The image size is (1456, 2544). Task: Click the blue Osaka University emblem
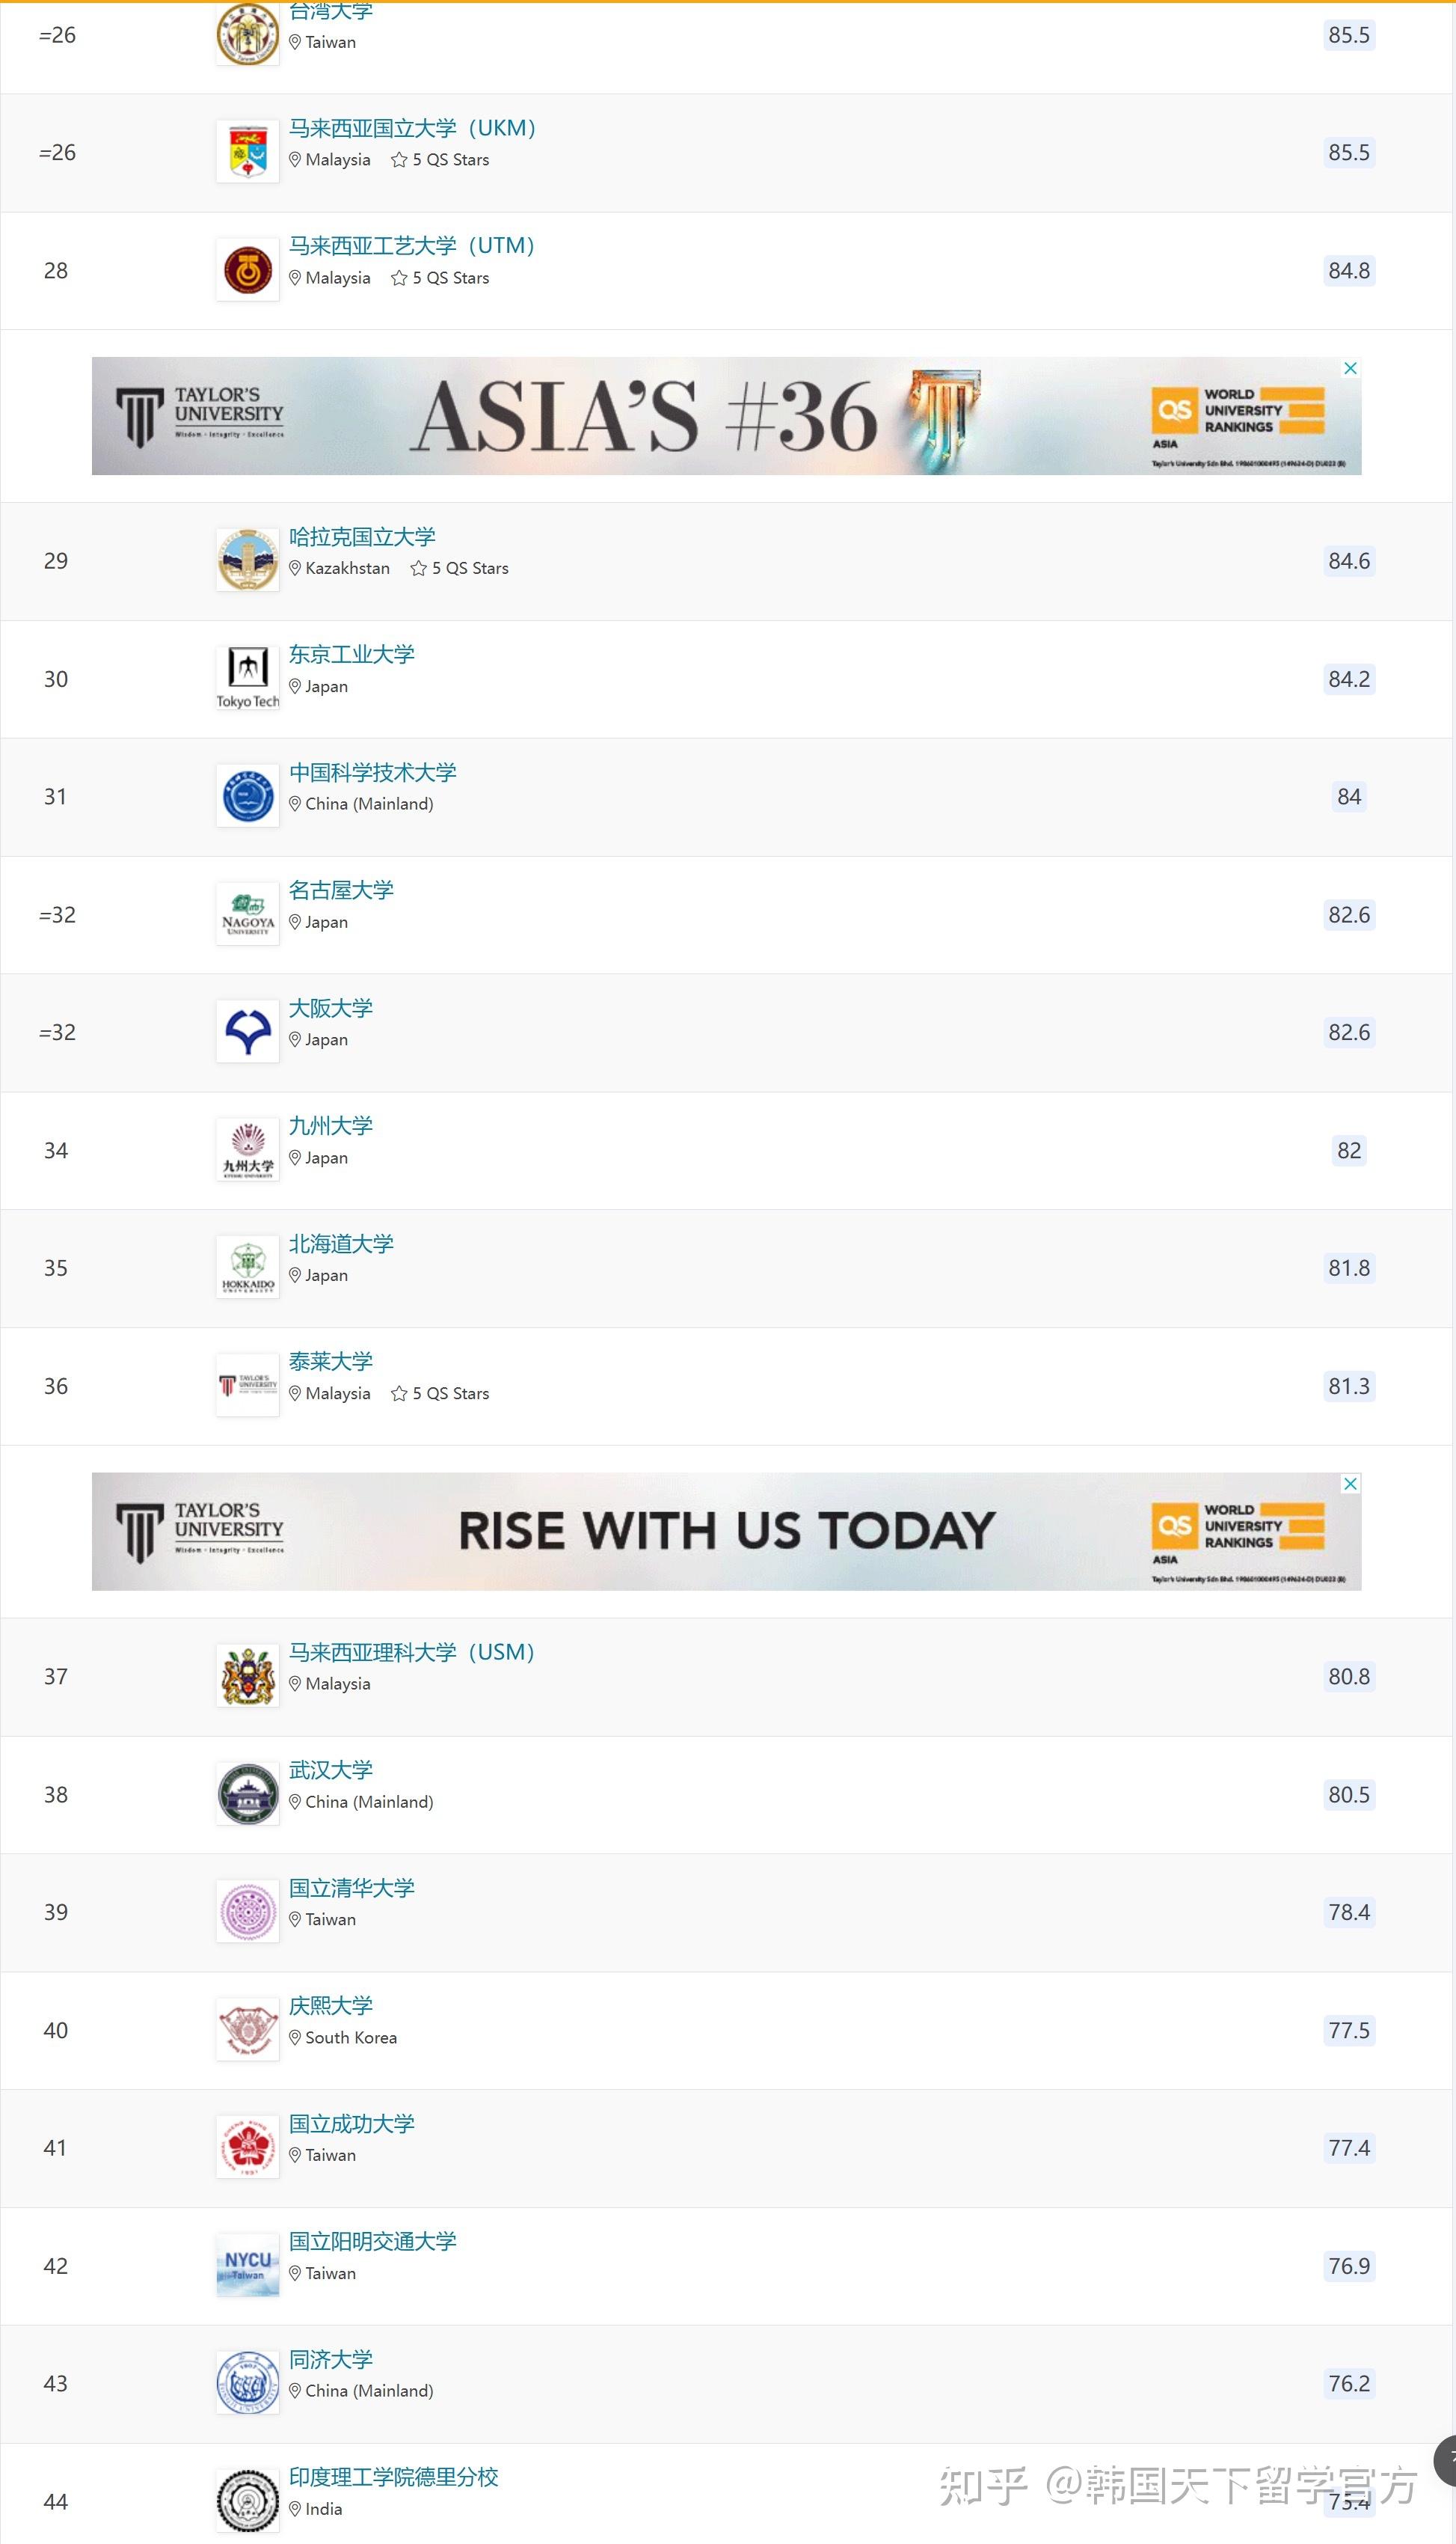247,1033
